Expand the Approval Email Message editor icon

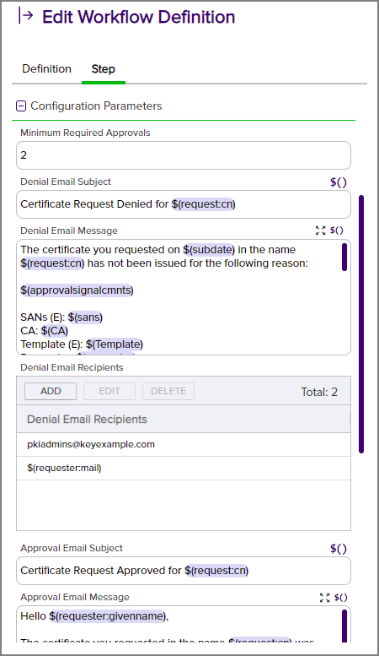(325, 598)
